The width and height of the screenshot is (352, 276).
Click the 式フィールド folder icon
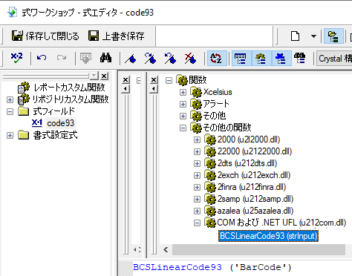click(x=24, y=111)
